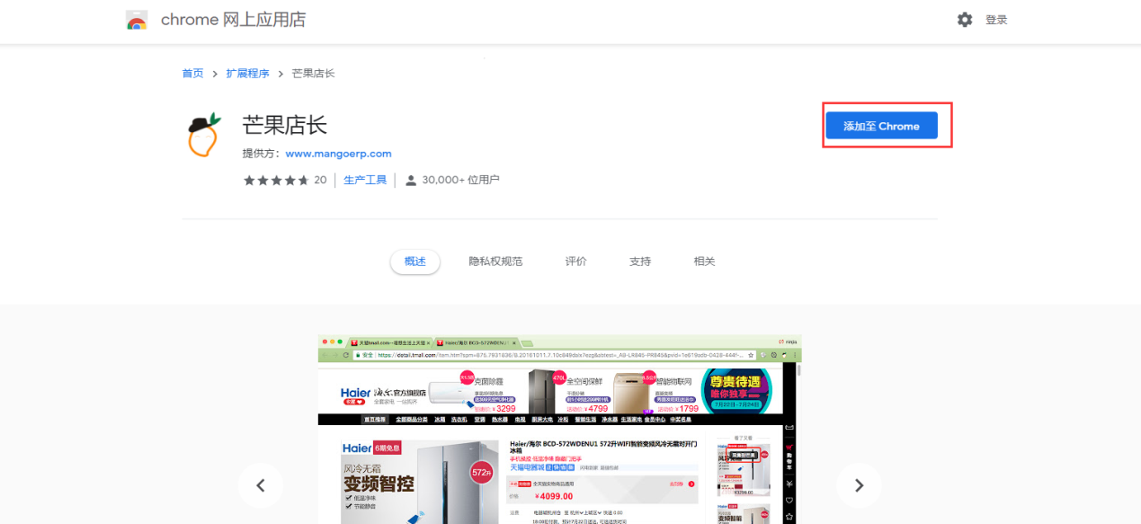The height and width of the screenshot is (524, 1141).
Task: Click the 登录 sign-in link
Action: [x=996, y=20]
